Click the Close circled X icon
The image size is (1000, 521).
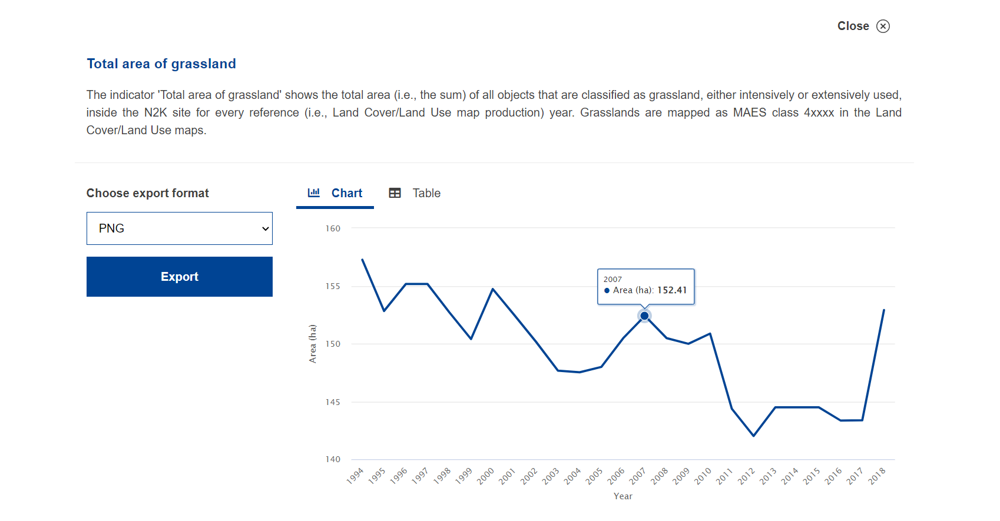tap(883, 26)
